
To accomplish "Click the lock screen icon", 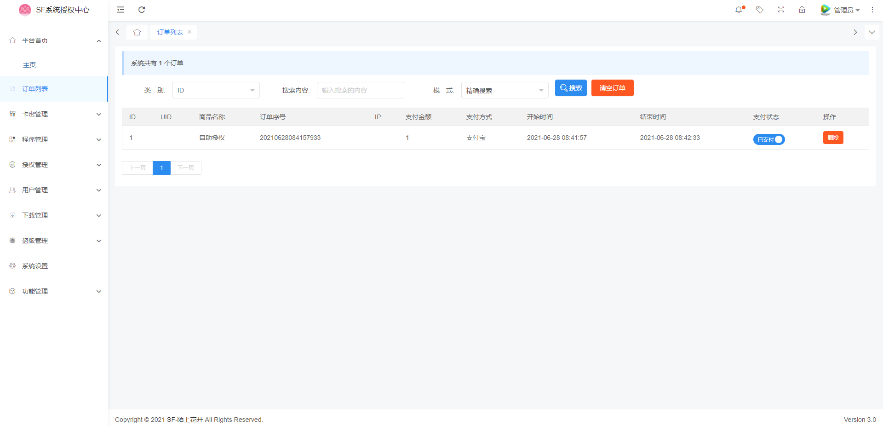I will pyautogui.click(x=802, y=10).
